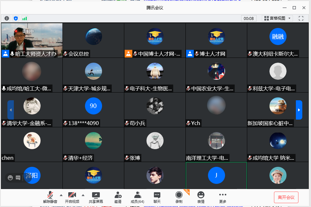This screenshot has width=311, height=207.
Task: Select the 电子科大-生物医 Baymax avatar
Action: [155, 71]
